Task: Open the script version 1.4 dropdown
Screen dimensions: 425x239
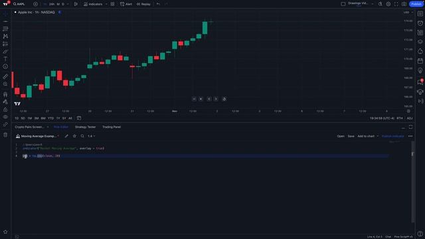Action: coord(92,136)
